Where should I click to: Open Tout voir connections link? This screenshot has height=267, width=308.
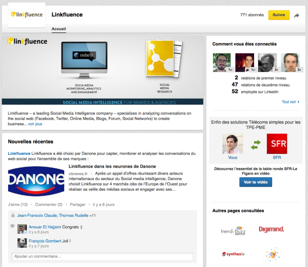[290, 102]
